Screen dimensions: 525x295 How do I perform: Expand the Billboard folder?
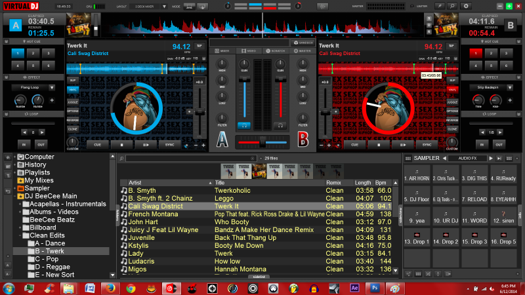click(x=20, y=227)
